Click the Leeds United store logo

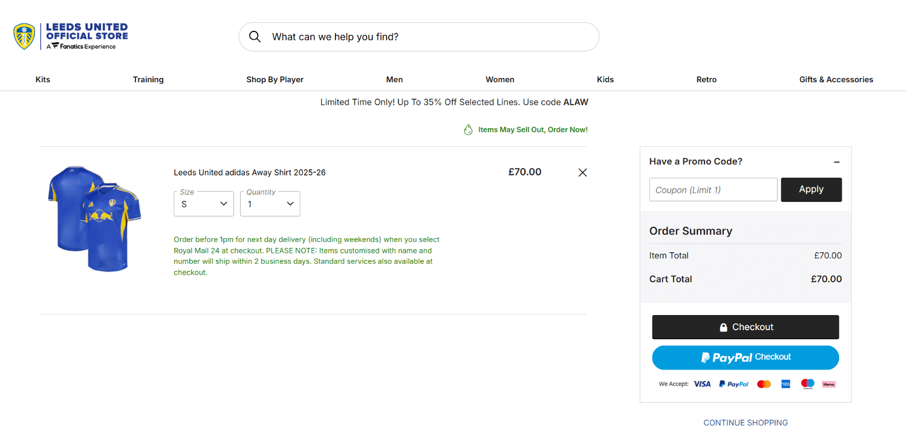[70, 35]
